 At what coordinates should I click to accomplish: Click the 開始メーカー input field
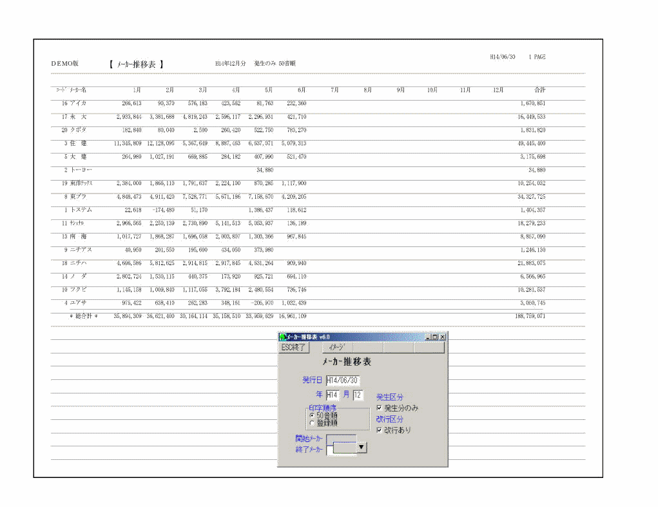pyautogui.click(x=341, y=439)
